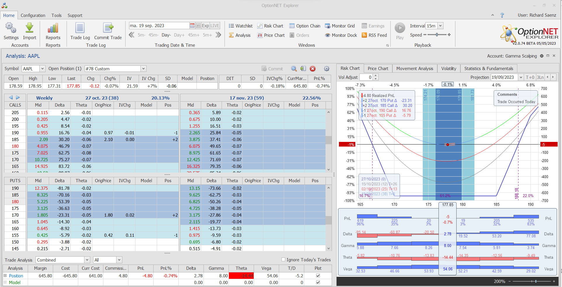This screenshot has width=562, height=287.
Task: Step forward with the 5m+ button
Action: [207, 35]
